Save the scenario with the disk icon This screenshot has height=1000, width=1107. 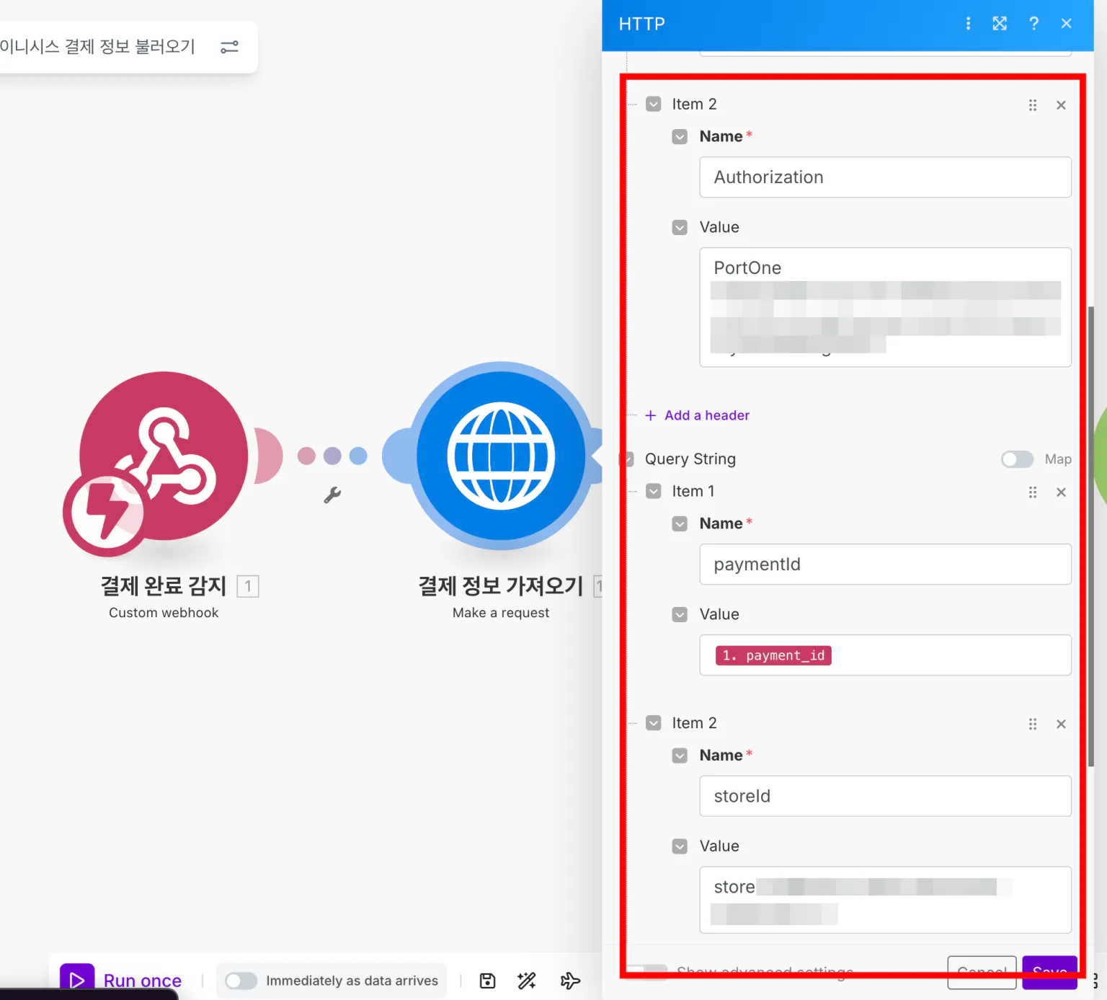point(488,981)
